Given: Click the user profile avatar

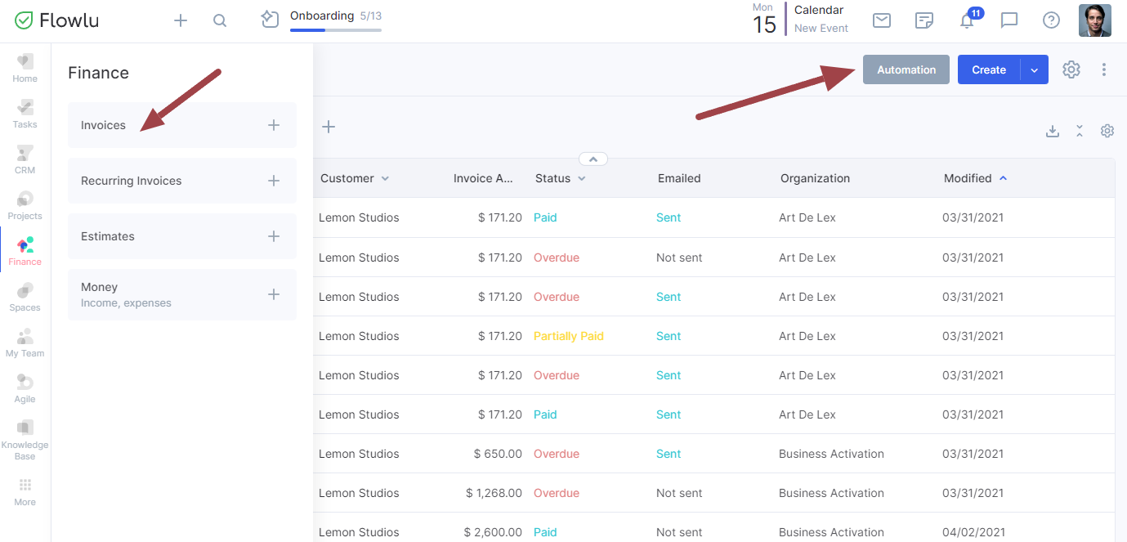Looking at the screenshot, I should (1095, 20).
